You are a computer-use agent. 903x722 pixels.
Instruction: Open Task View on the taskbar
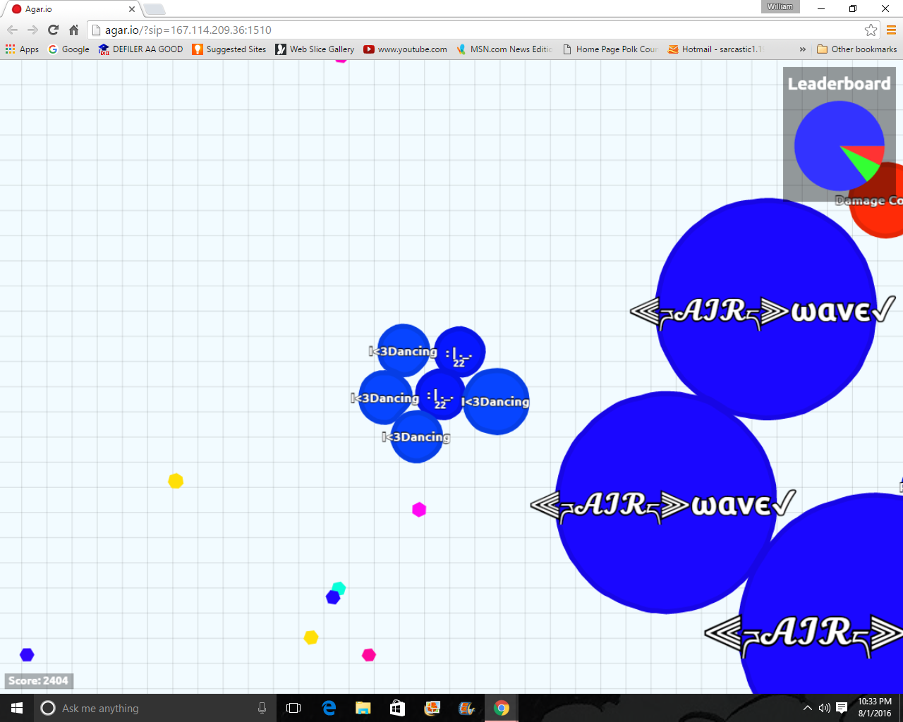click(293, 708)
